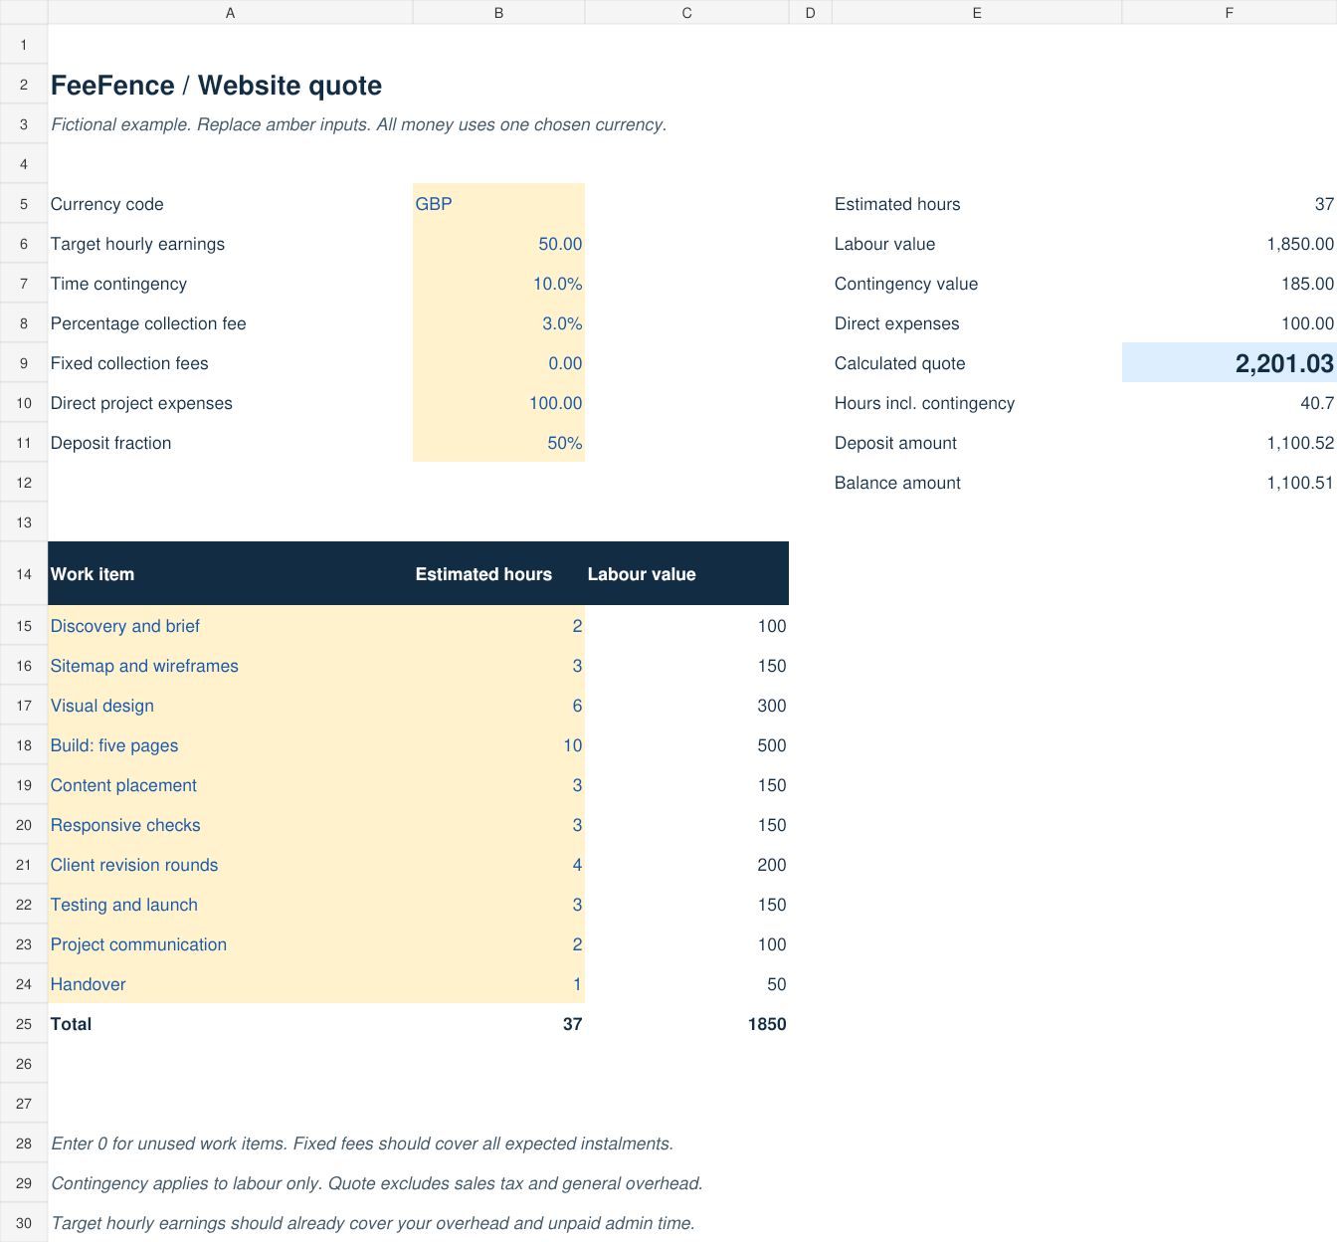Select the Labour value 1,850.00 cell
This screenshot has width=1337, height=1242.
[1230, 244]
